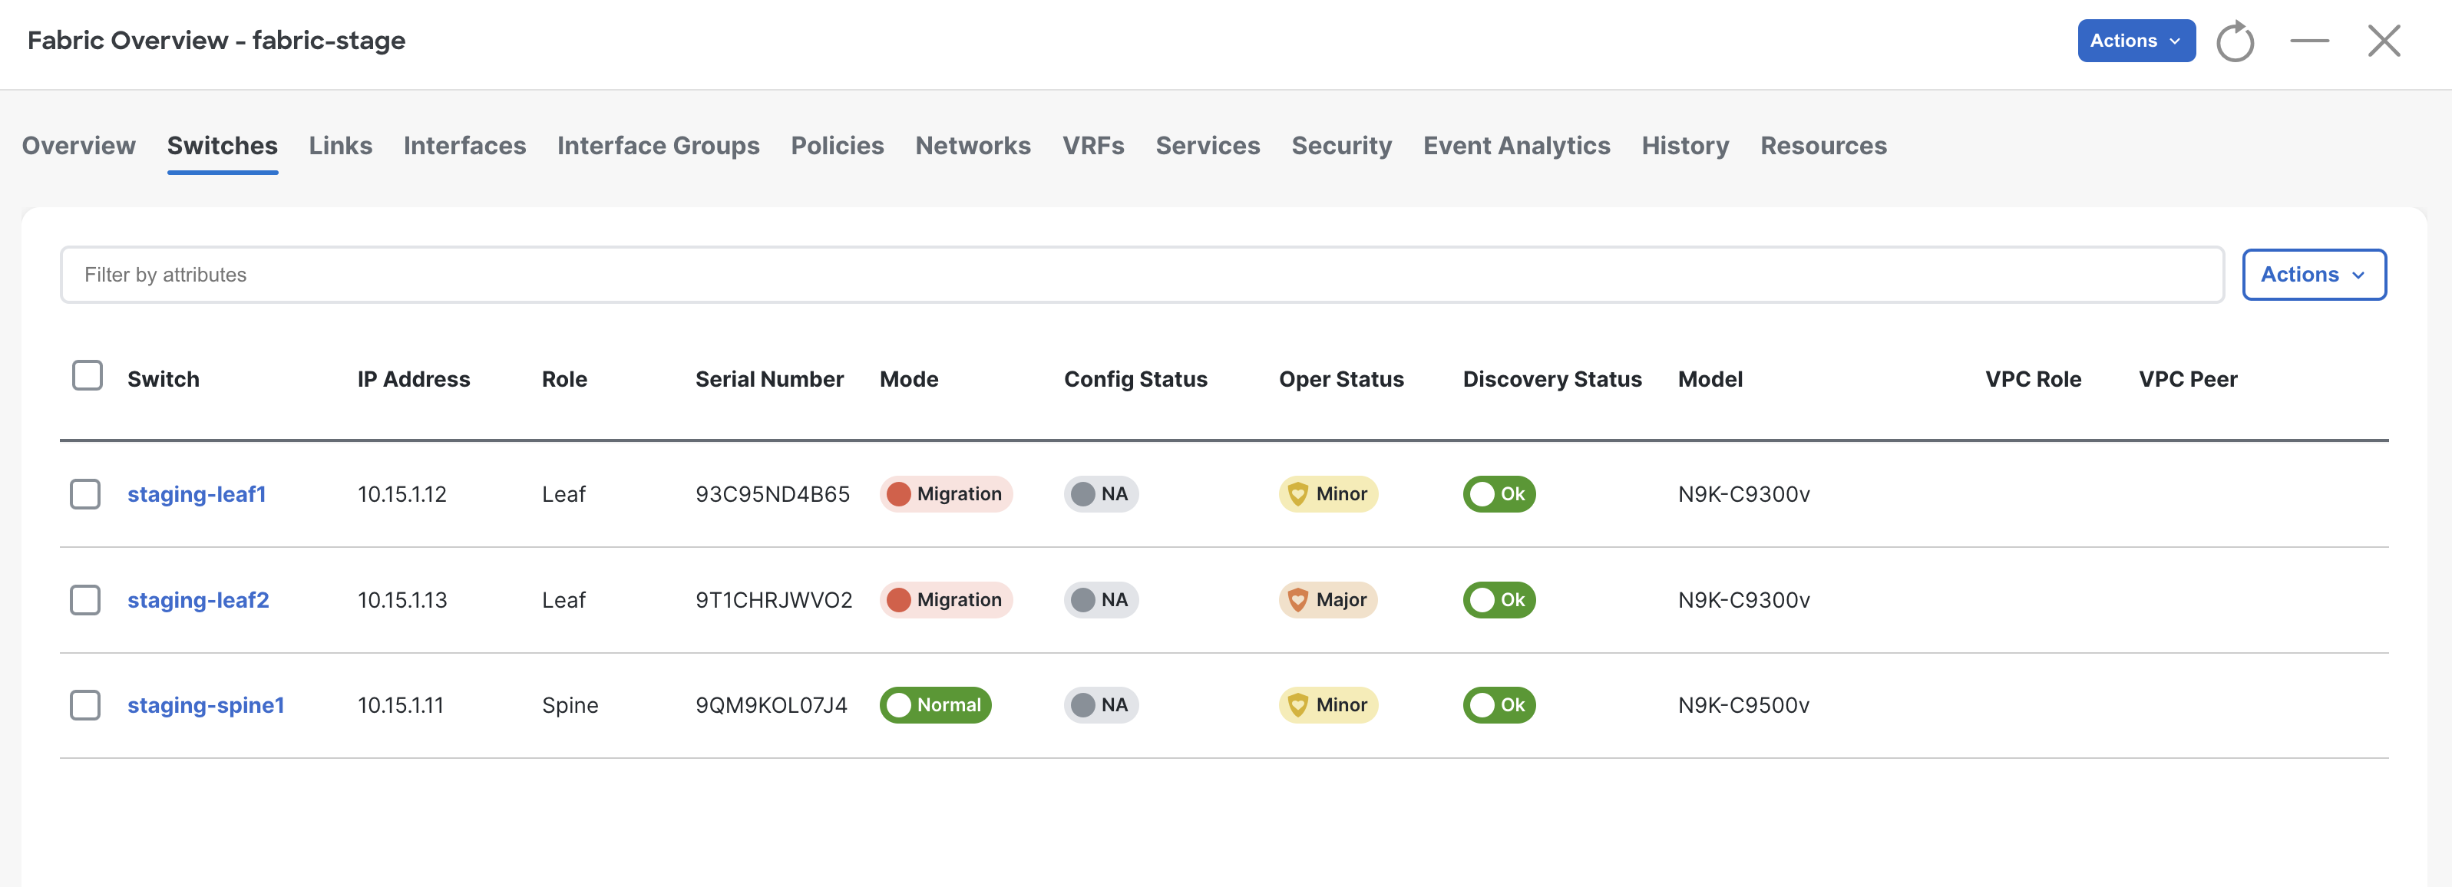The width and height of the screenshot is (2452, 887).
Task: Open the Interface Groups tab
Action: (659, 146)
